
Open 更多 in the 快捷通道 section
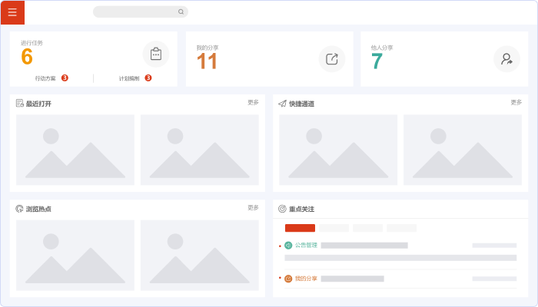(x=516, y=102)
